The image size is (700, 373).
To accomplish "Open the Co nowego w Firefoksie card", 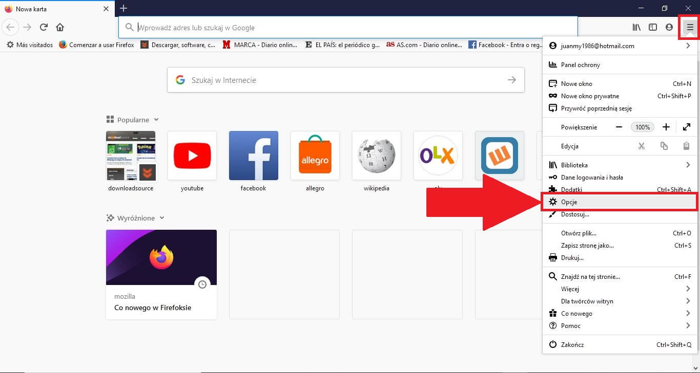I will click(x=161, y=274).
